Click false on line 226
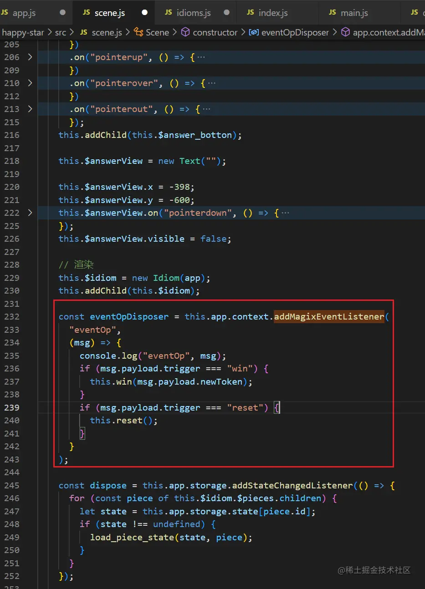 [213, 239]
